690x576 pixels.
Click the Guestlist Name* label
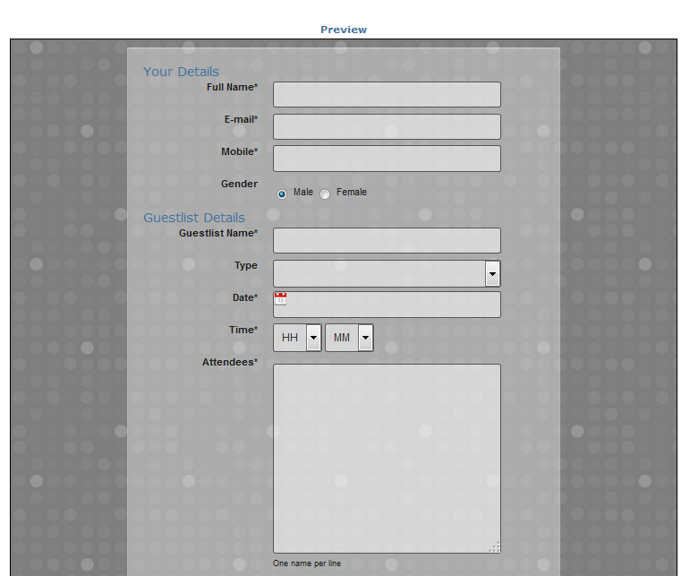coord(218,233)
